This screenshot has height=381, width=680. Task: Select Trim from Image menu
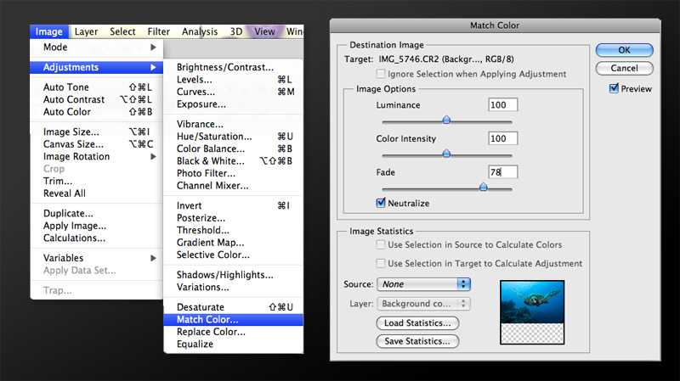tap(96, 181)
